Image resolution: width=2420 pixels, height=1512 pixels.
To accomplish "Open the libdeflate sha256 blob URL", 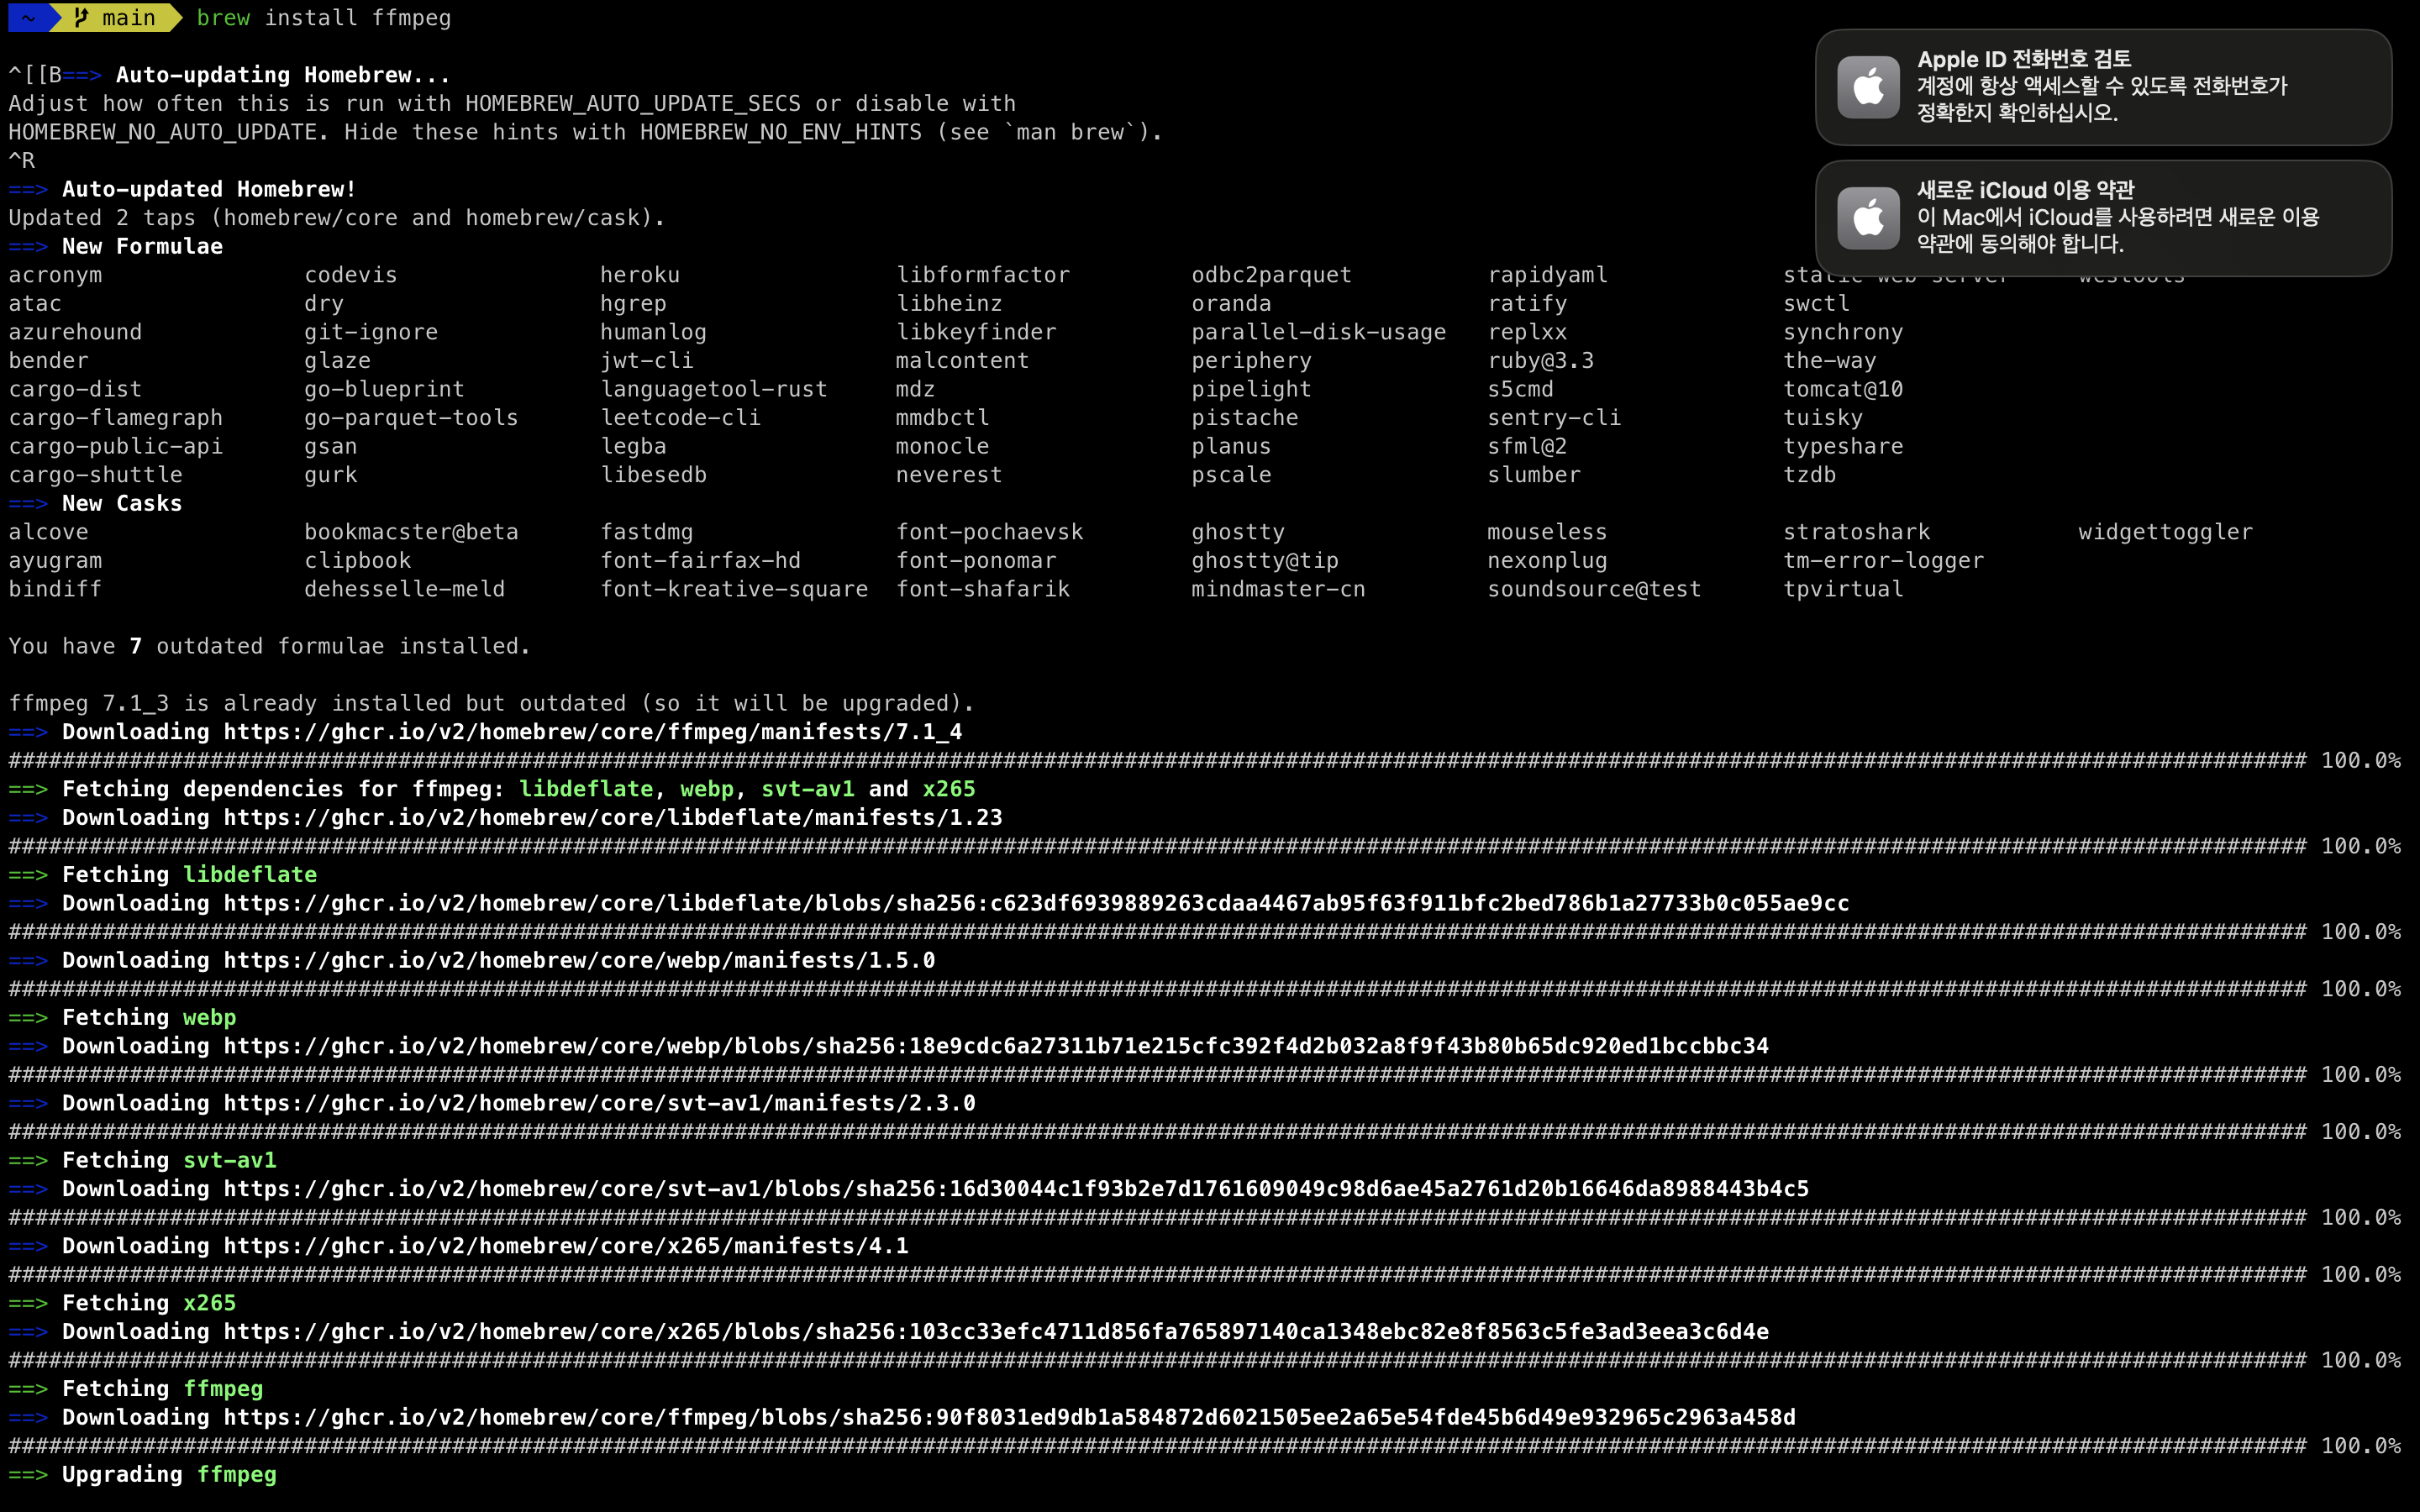I will (x=1036, y=903).
